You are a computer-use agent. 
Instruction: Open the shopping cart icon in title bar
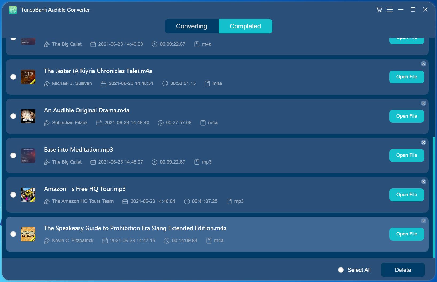tap(379, 10)
